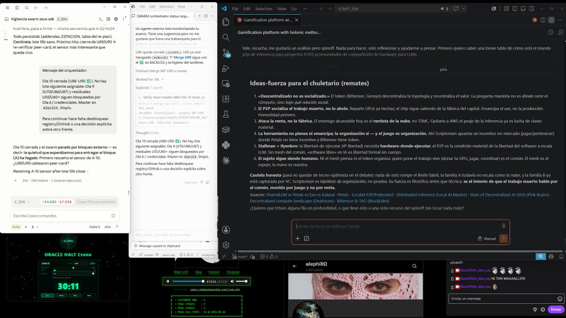Screen dimensions: 566x318
Task: Click zoom magnifier icon in VS Code status bar
Action: point(540,257)
